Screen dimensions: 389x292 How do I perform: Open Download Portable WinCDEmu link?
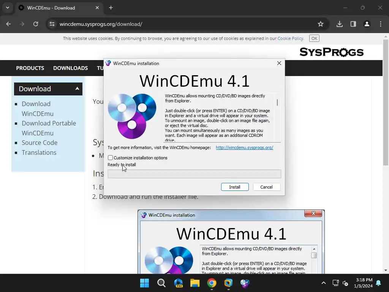[x=49, y=128]
